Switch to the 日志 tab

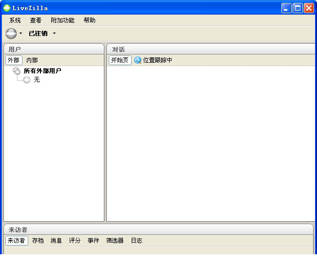pyautogui.click(x=137, y=241)
